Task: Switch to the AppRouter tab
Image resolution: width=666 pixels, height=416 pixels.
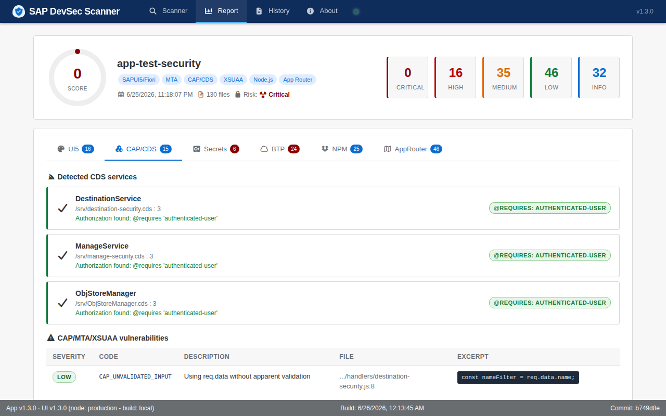Action: click(413, 149)
